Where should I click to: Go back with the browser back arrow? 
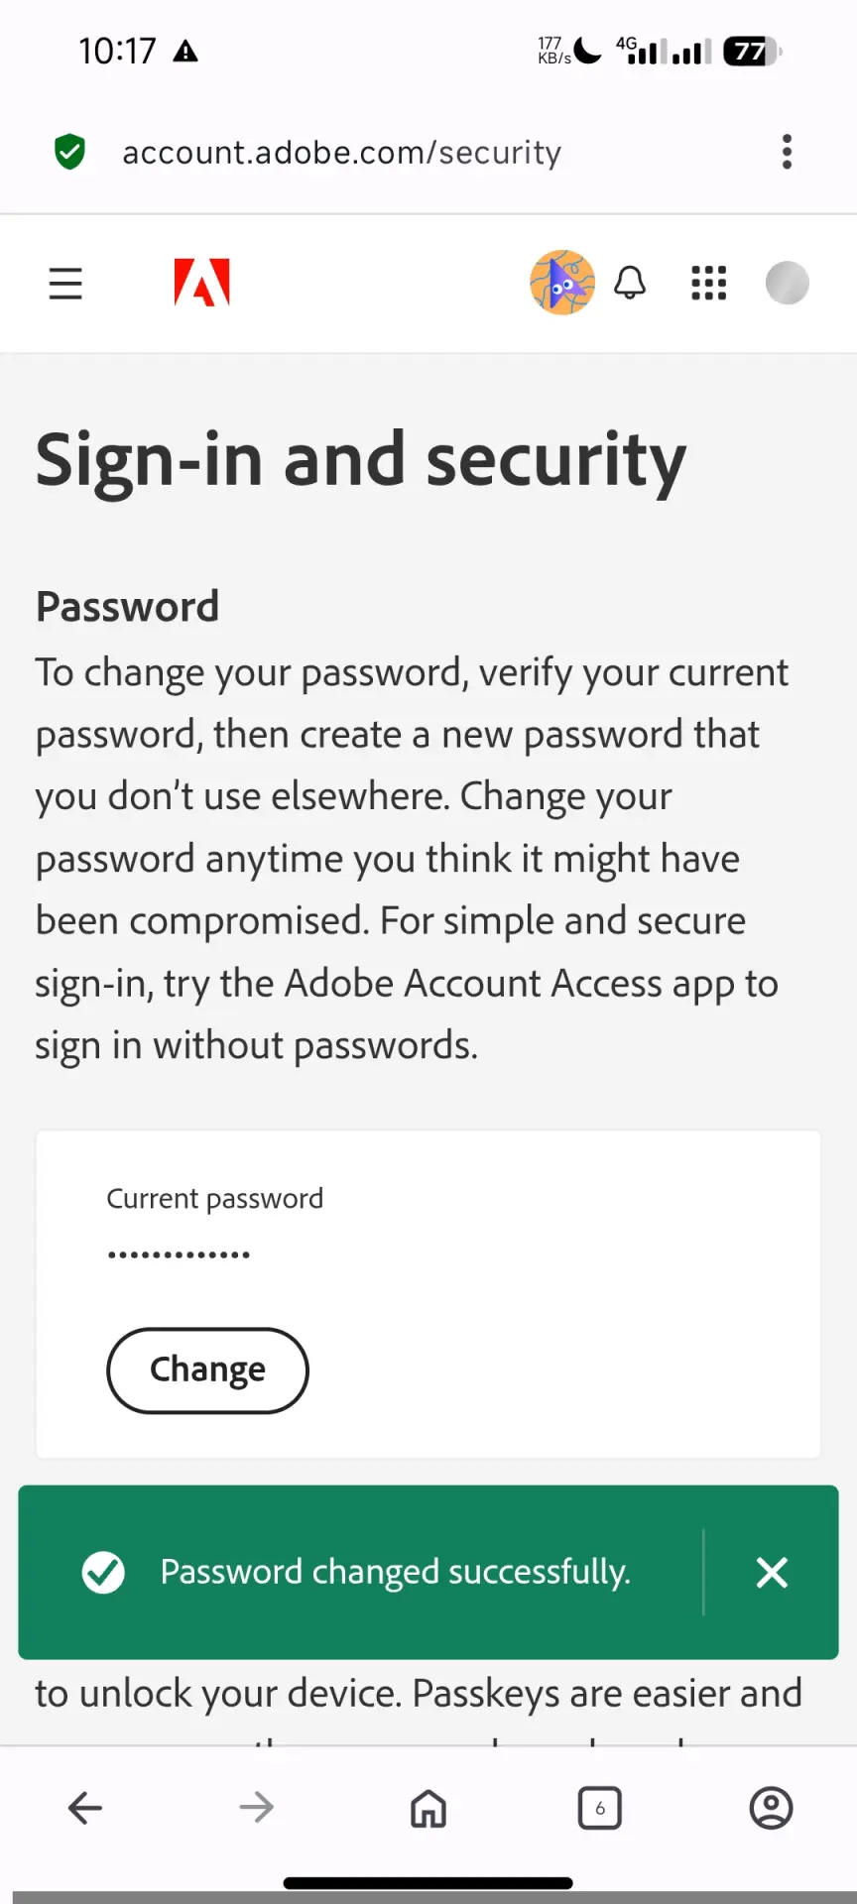(x=85, y=1808)
